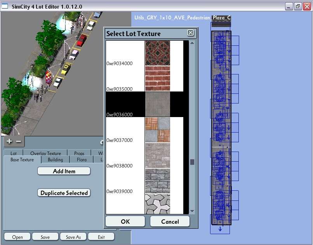Click the texture list scrollbar thumb
The image size is (313, 245).
[192, 162]
